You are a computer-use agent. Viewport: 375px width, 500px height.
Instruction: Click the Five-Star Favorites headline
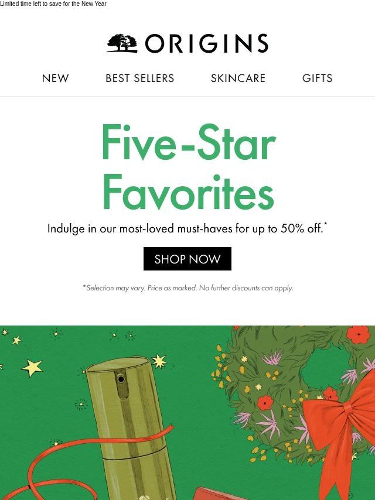coord(188,167)
